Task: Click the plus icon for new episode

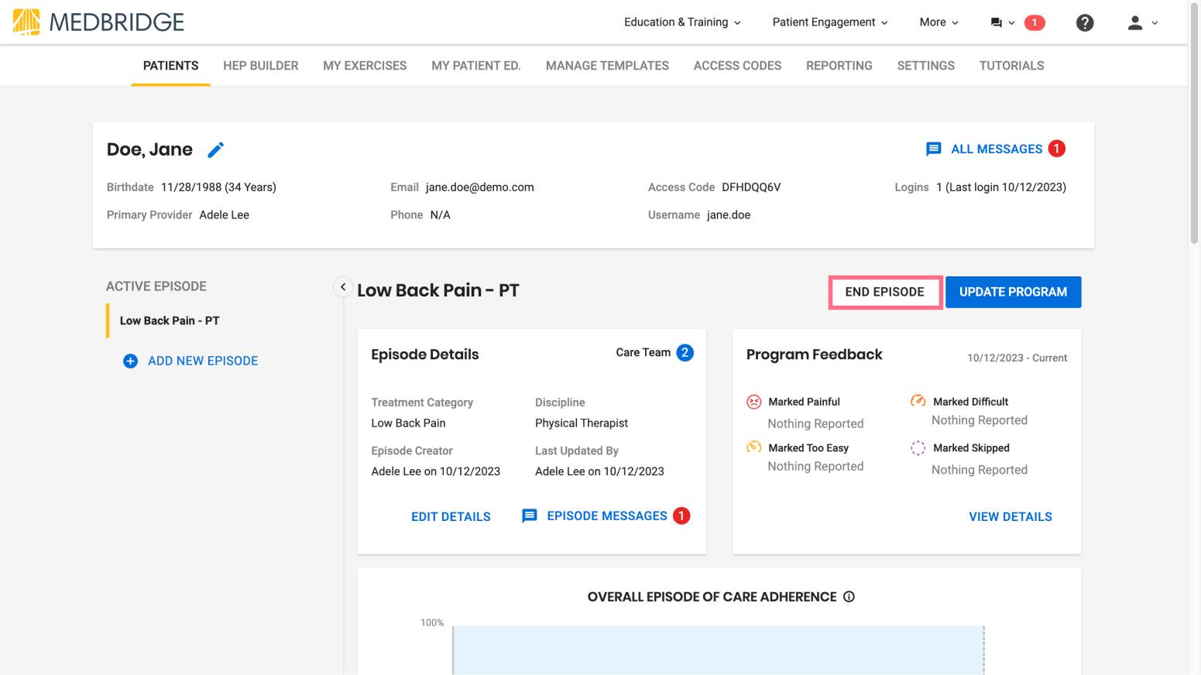Action: pyautogui.click(x=131, y=361)
